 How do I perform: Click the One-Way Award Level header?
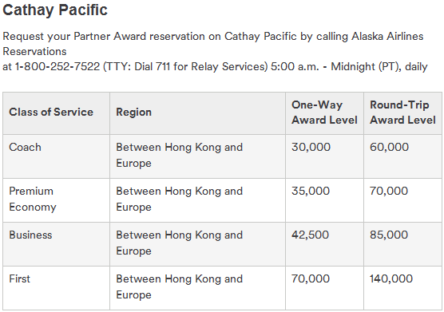(x=324, y=113)
